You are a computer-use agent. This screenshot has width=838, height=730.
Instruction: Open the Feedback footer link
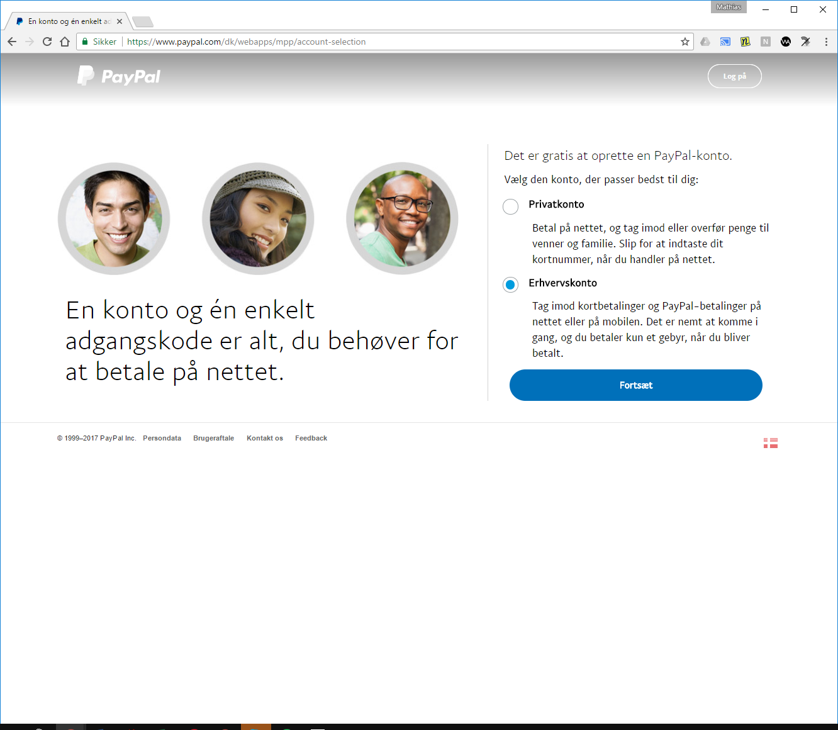click(311, 438)
